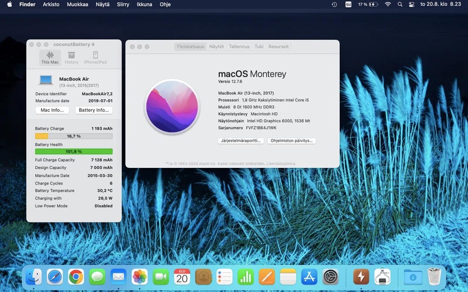Open Photos from the Dock
Screen dimensions: 468x292
point(140,277)
